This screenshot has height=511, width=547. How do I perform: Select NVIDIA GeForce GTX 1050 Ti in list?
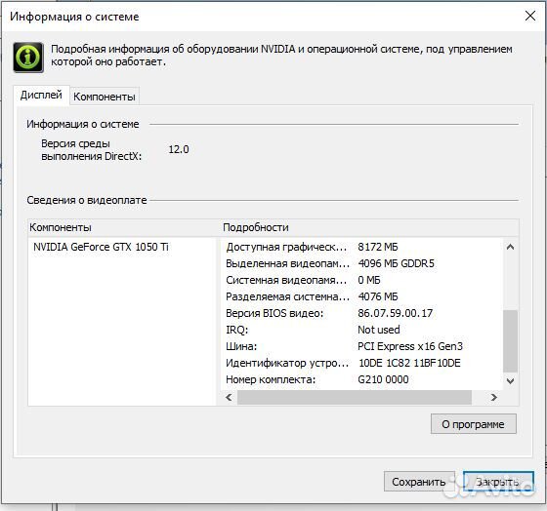pyautogui.click(x=101, y=247)
